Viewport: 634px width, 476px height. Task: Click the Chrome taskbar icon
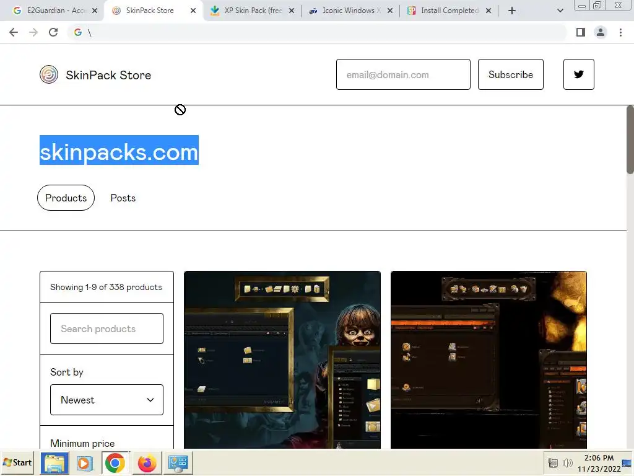click(115, 462)
